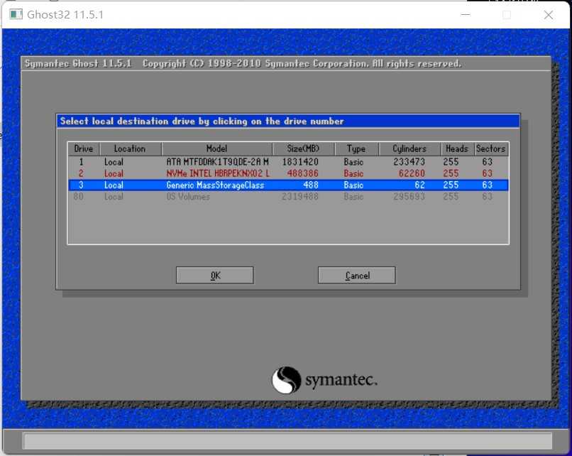This screenshot has height=456, width=572.
Task: Click the cylinders value 62260
Action: pos(412,173)
